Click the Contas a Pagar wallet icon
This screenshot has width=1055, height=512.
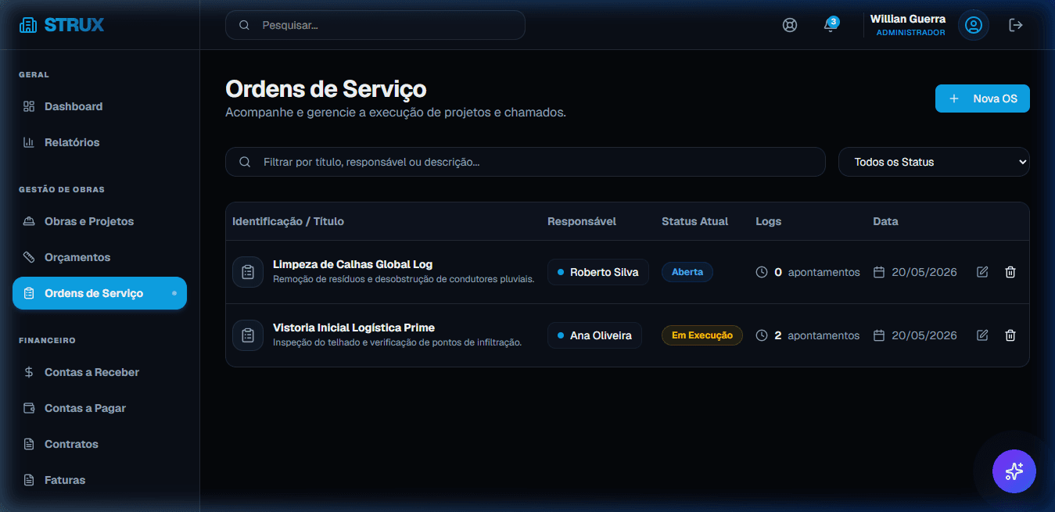(x=29, y=408)
